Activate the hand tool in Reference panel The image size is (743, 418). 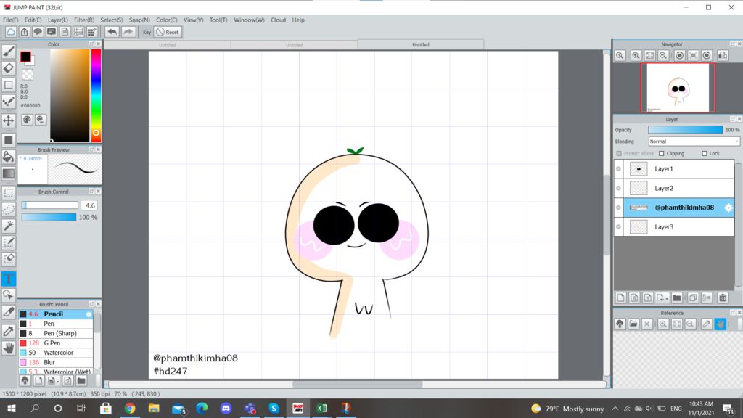coord(721,324)
